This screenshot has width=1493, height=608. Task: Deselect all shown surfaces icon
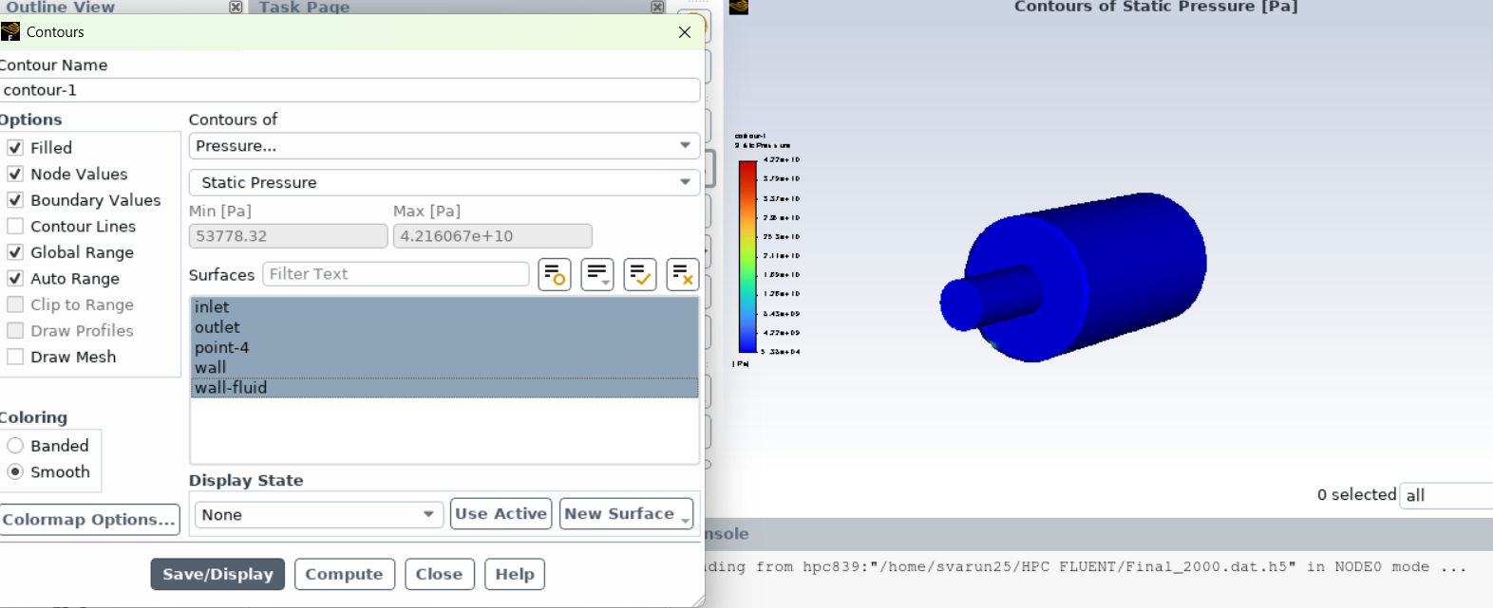683,274
